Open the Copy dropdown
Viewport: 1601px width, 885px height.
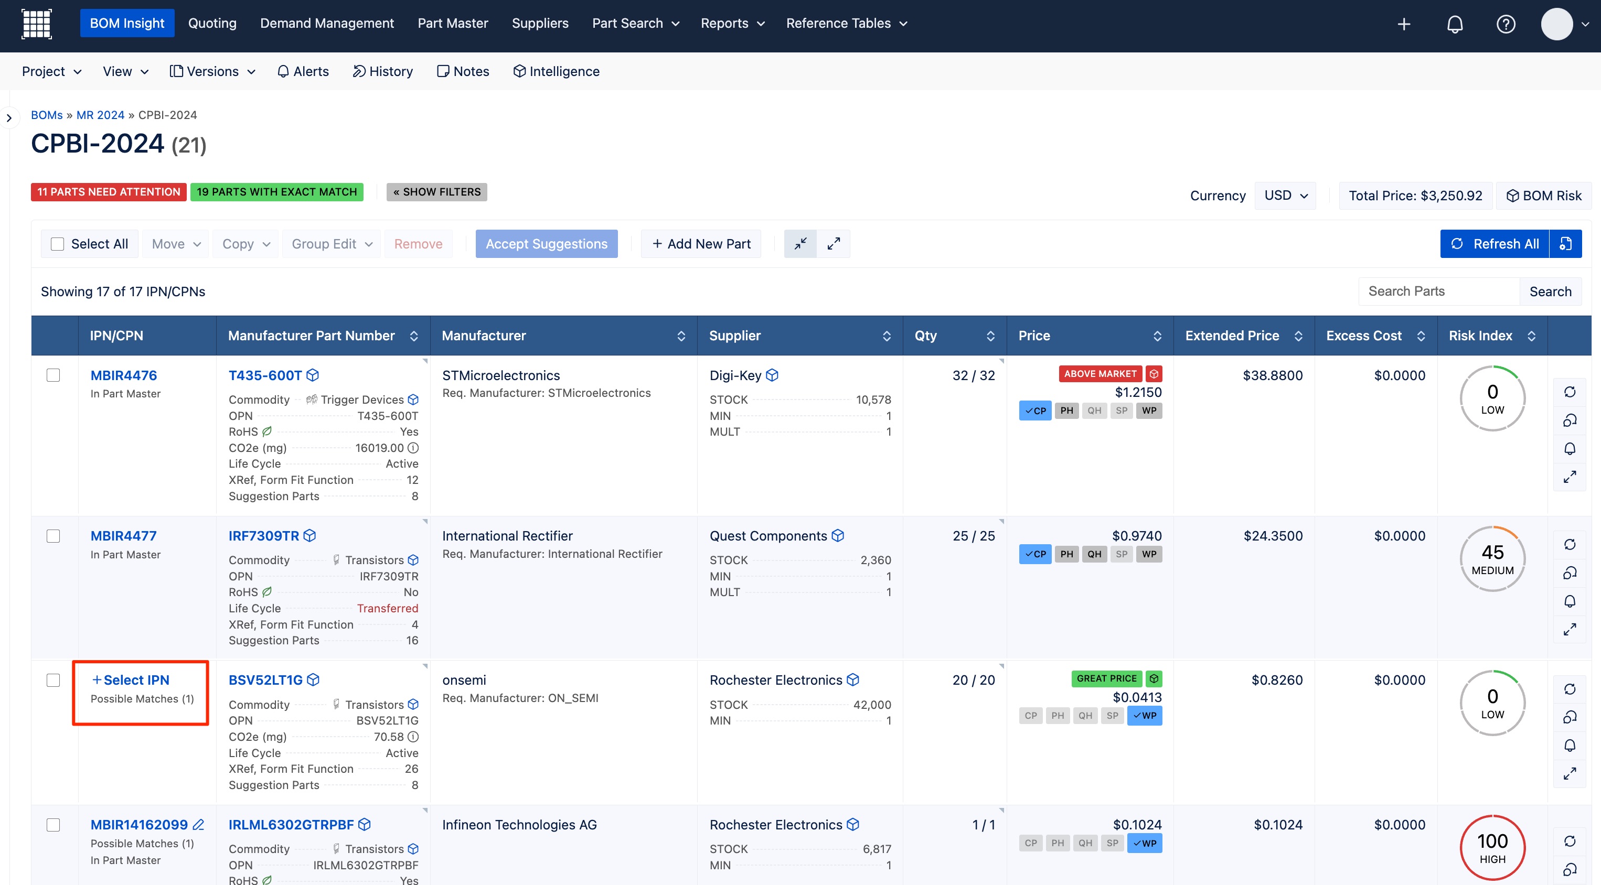[x=246, y=244]
